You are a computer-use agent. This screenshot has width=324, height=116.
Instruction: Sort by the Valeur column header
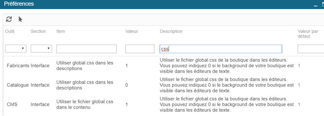pos(132,31)
